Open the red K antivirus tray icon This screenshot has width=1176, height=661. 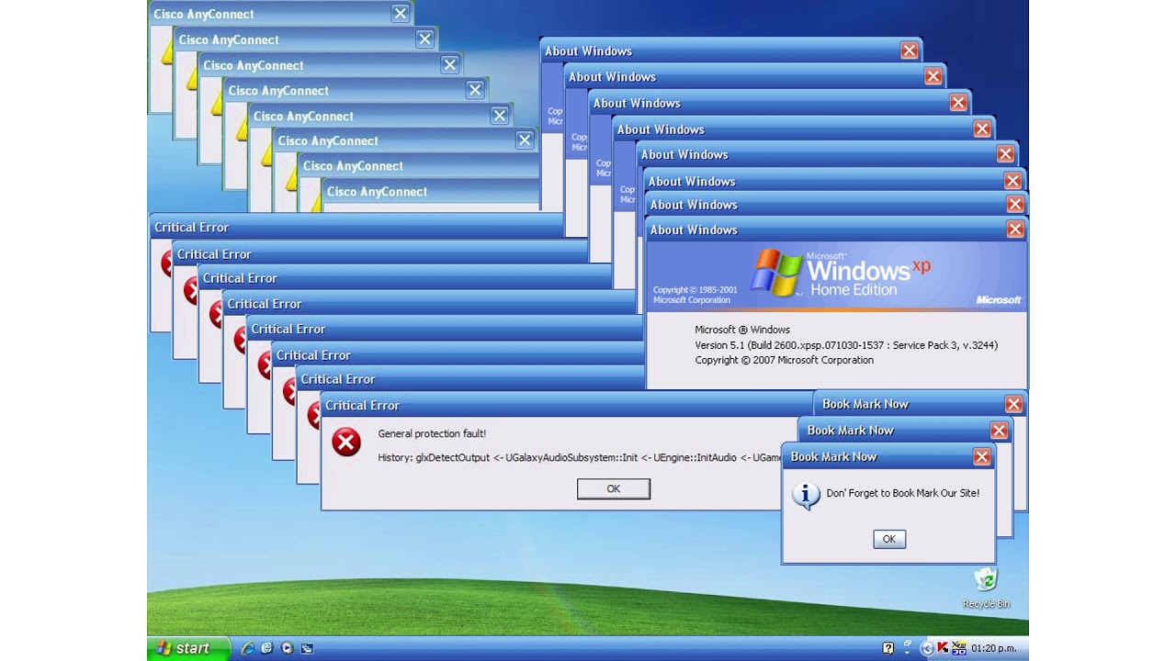pos(943,648)
